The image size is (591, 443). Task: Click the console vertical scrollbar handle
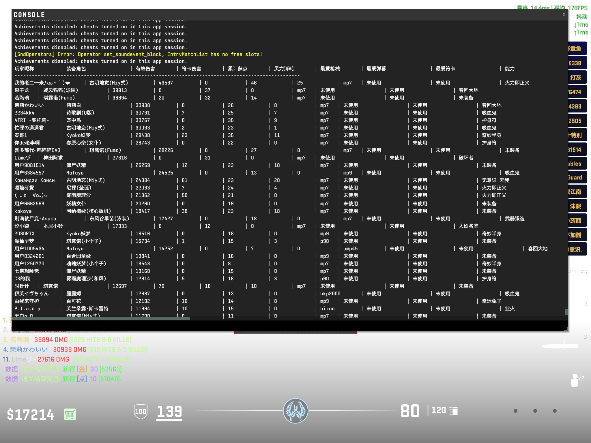[x=566, y=312]
